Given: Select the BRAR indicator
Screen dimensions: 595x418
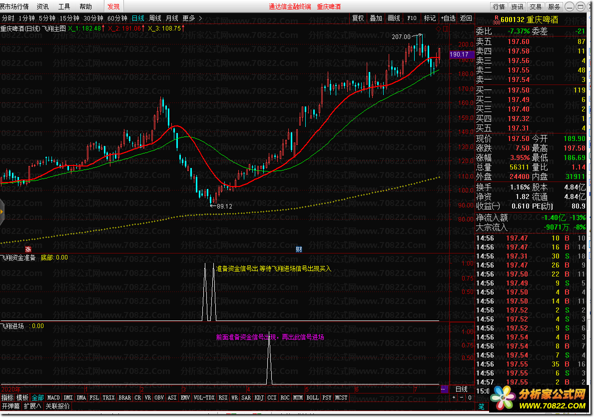Looking at the screenshot, I should [125, 397].
